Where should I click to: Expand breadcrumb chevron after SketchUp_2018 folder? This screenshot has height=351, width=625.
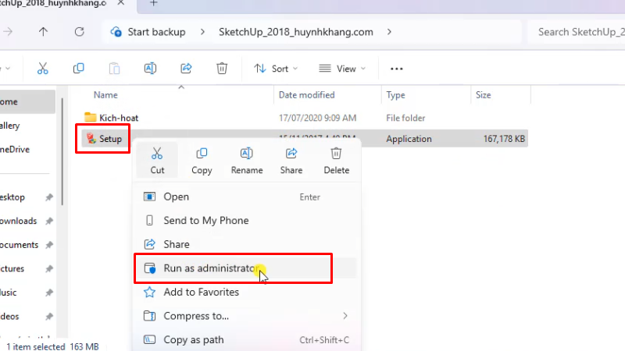(x=389, y=32)
